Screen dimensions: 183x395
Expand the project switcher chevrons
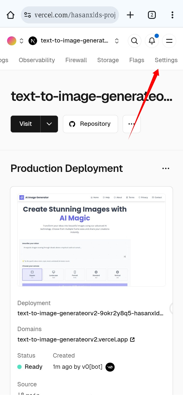tap(117, 41)
